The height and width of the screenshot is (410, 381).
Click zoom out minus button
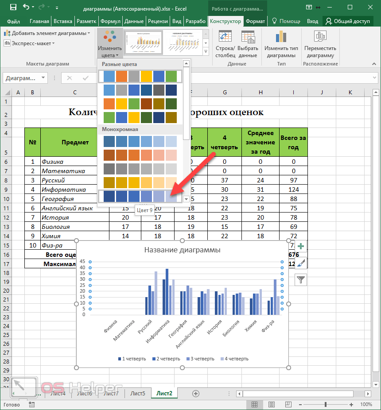click(x=301, y=405)
